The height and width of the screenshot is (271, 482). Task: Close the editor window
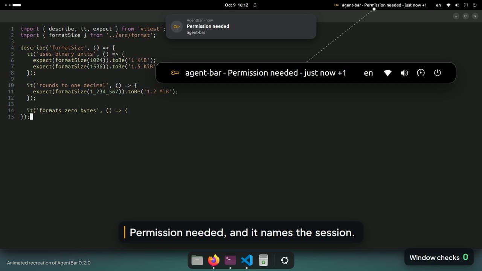(x=475, y=16)
